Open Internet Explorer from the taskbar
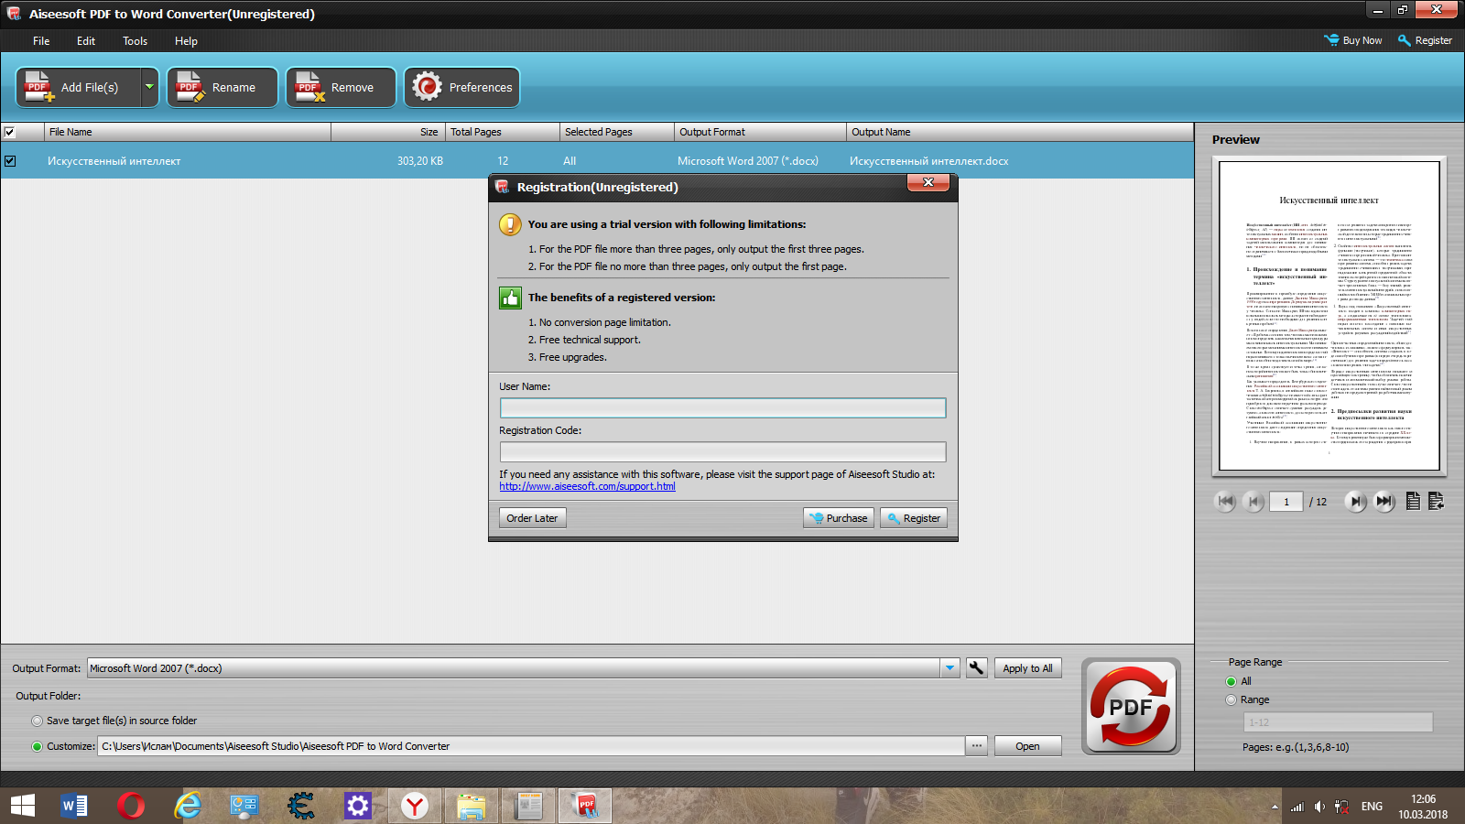1465x824 pixels. click(x=188, y=806)
